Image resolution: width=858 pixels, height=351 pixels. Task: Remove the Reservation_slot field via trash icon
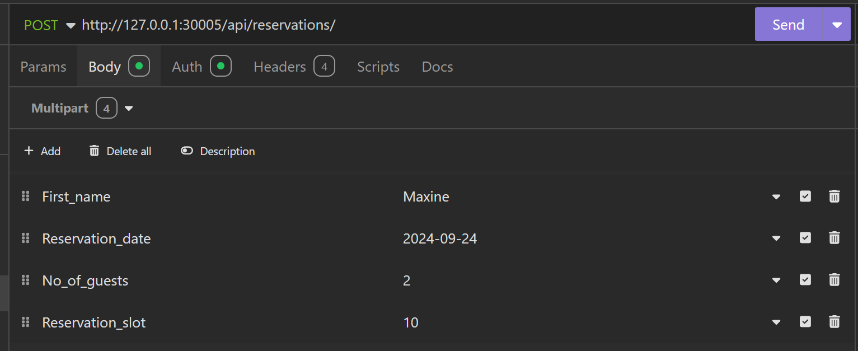click(x=834, y=322)
